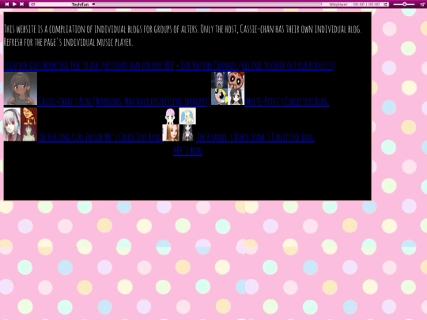The image size is (427, 320).
Task: Open the guestbook link about asking questions
Action: click(x=89, y=66)
